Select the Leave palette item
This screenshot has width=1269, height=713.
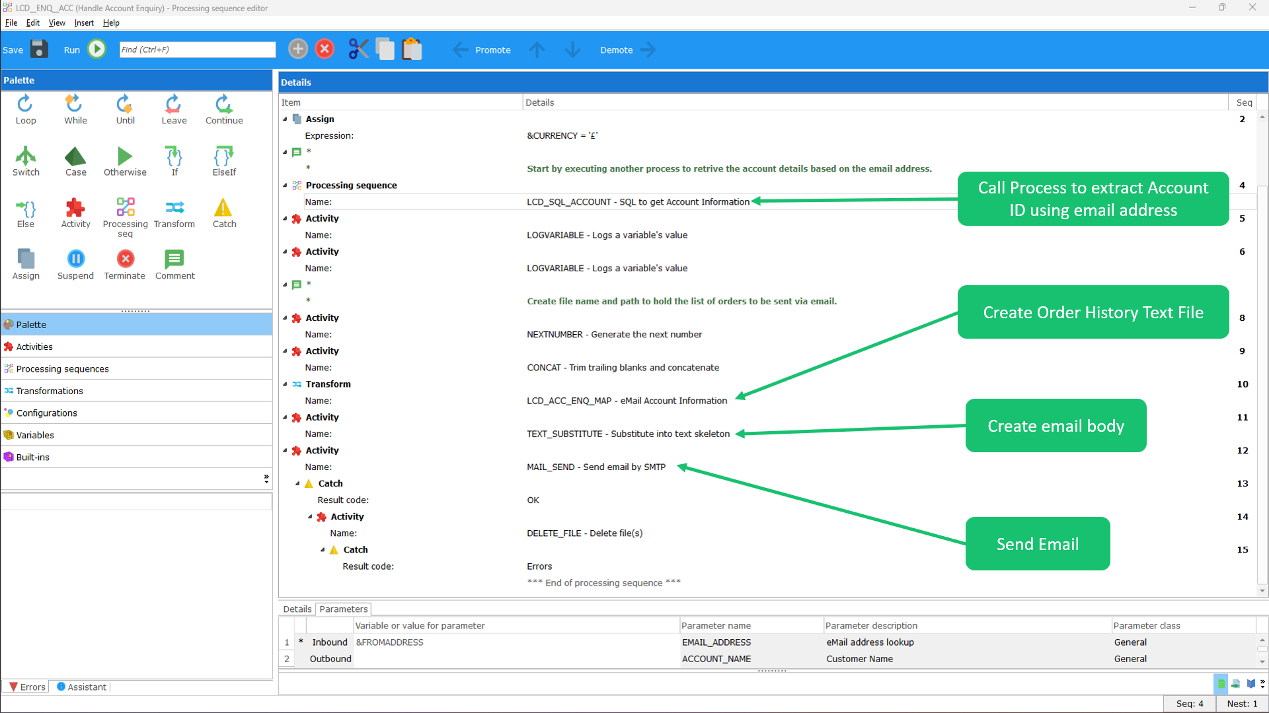(x=174, y=110)
